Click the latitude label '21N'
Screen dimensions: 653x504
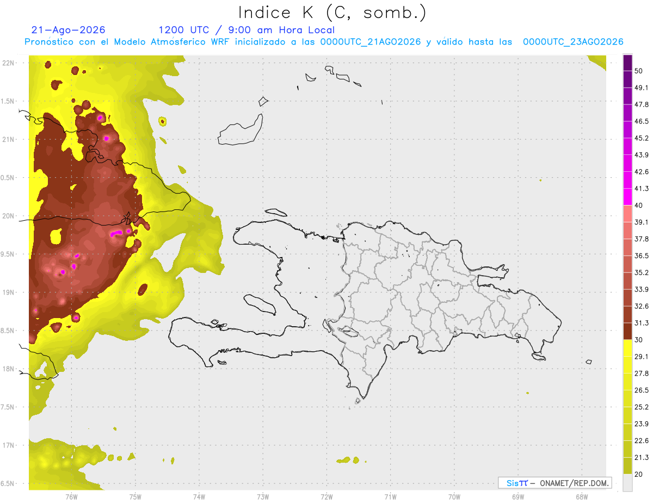[9, 139]
